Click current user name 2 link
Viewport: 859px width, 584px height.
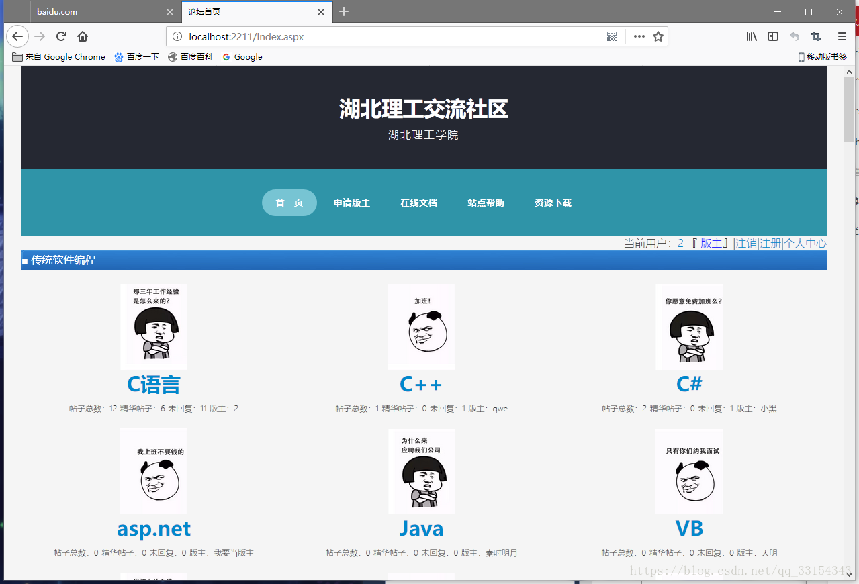pyautogui.click(x=680, y=244)
